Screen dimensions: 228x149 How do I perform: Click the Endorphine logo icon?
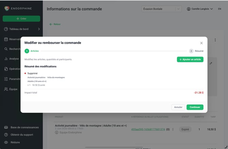point(7,9)
